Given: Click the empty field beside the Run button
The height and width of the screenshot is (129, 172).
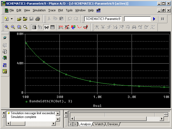Looking at the screenshot, I should (138, 19).
